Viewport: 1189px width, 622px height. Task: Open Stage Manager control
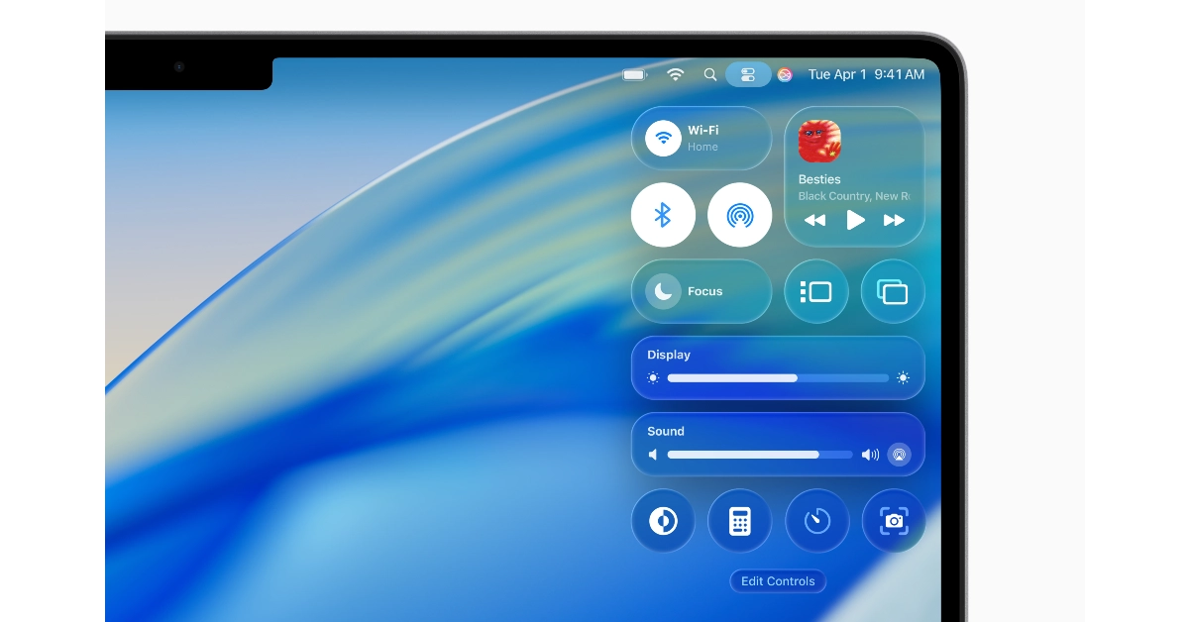click(816, 291)
